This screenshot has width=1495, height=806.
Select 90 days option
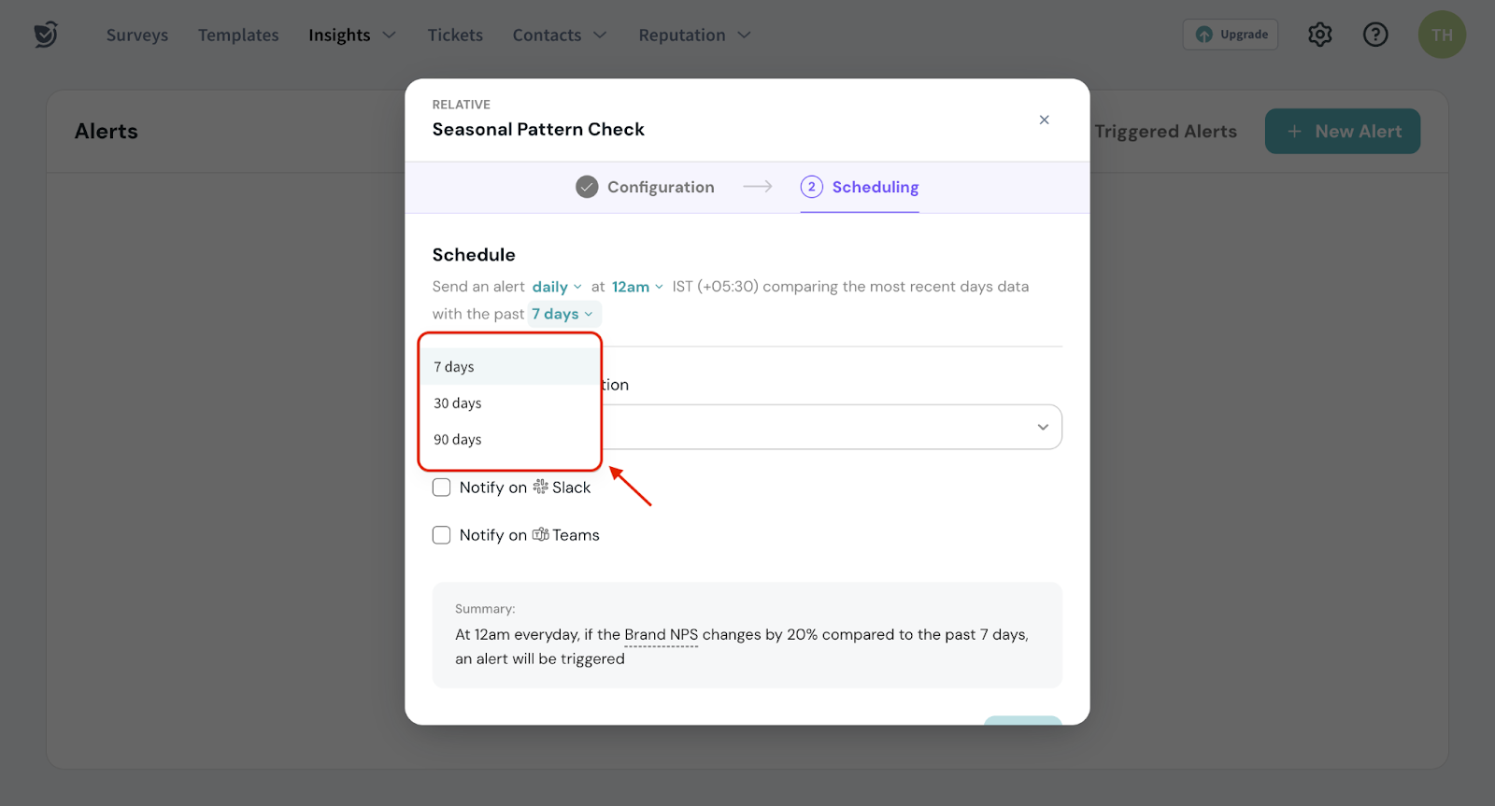click(x=458, y=440)
